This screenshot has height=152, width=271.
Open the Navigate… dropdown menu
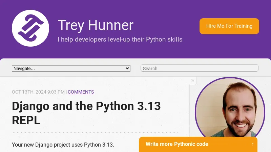coord(71,68)
